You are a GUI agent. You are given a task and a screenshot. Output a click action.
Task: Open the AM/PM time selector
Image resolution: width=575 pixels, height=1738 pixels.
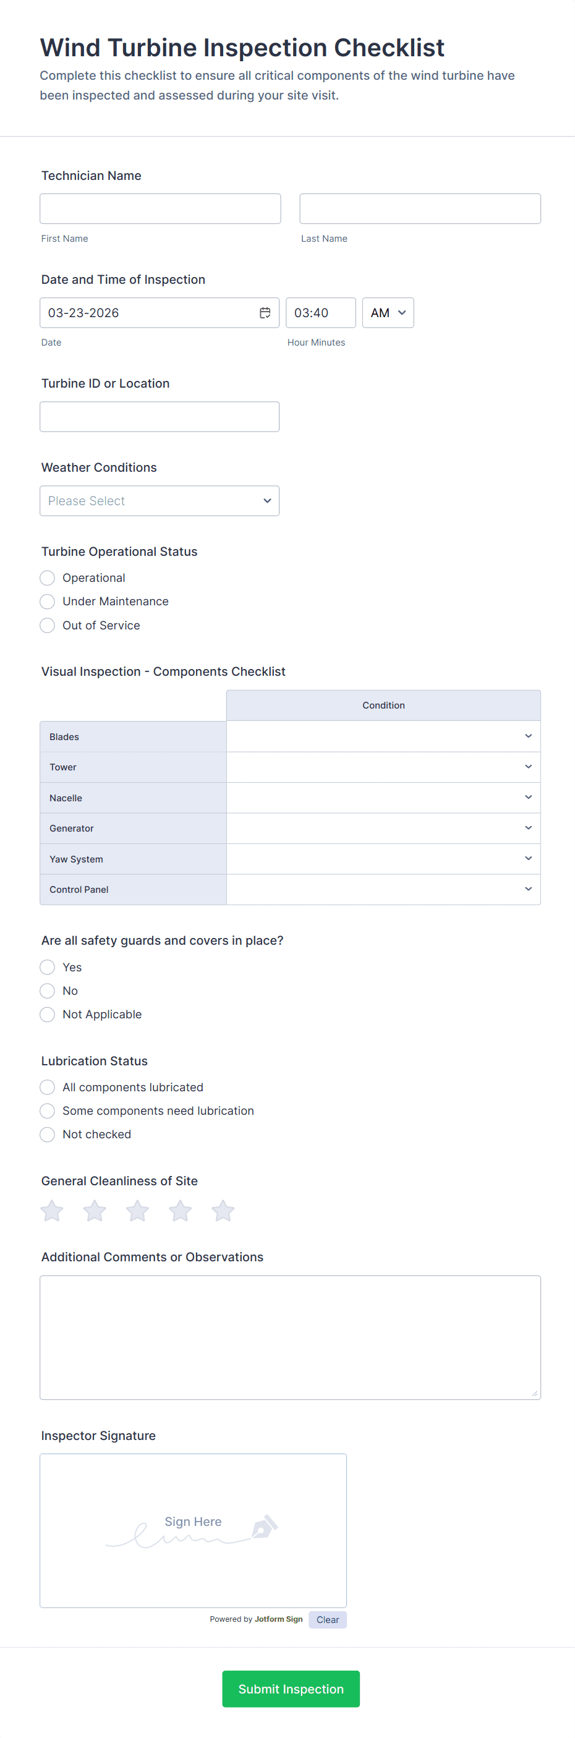click(x=388, y=312)
